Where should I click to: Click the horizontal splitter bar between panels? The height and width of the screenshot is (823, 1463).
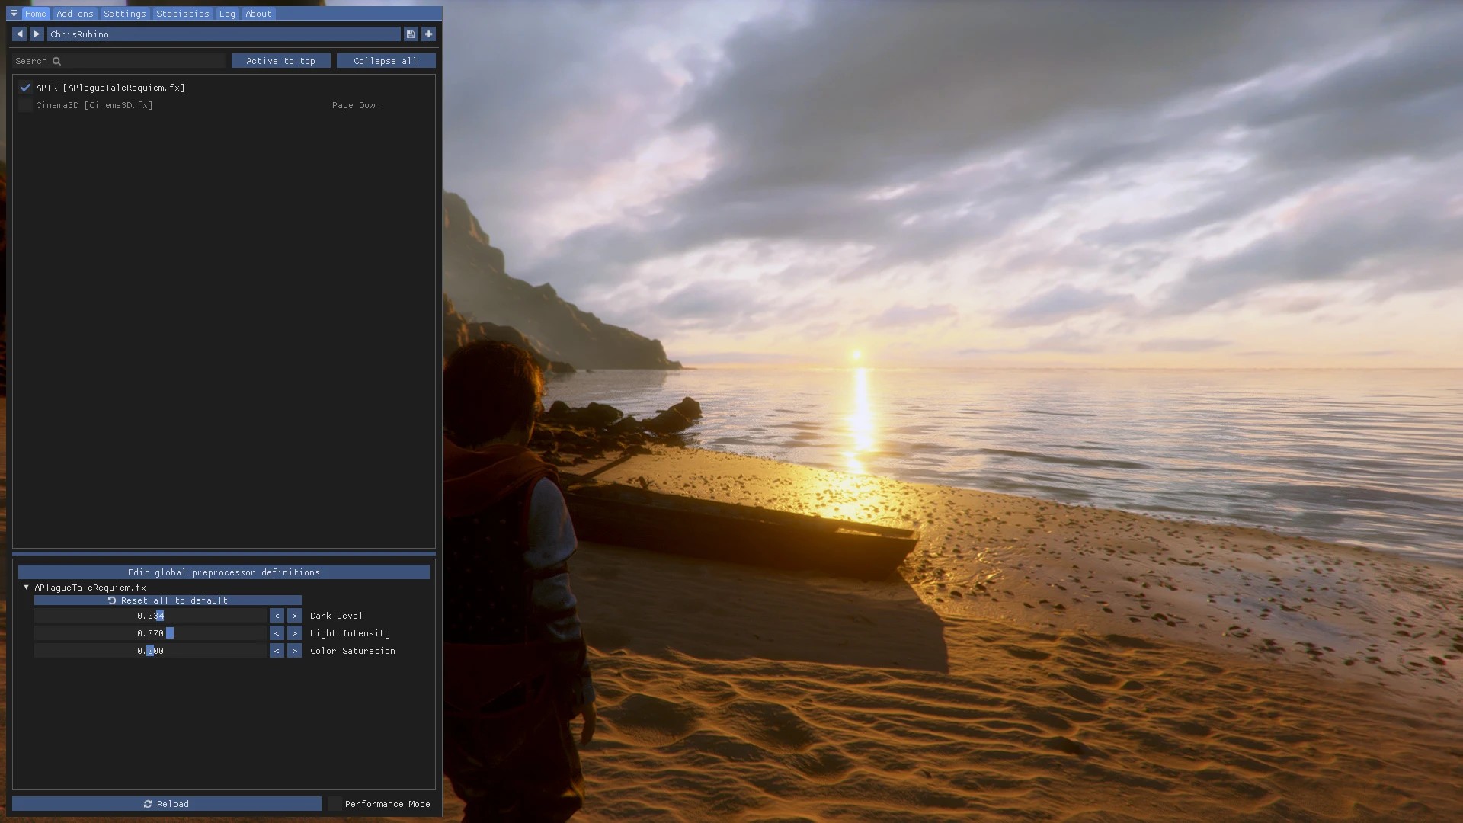(224, 554)
